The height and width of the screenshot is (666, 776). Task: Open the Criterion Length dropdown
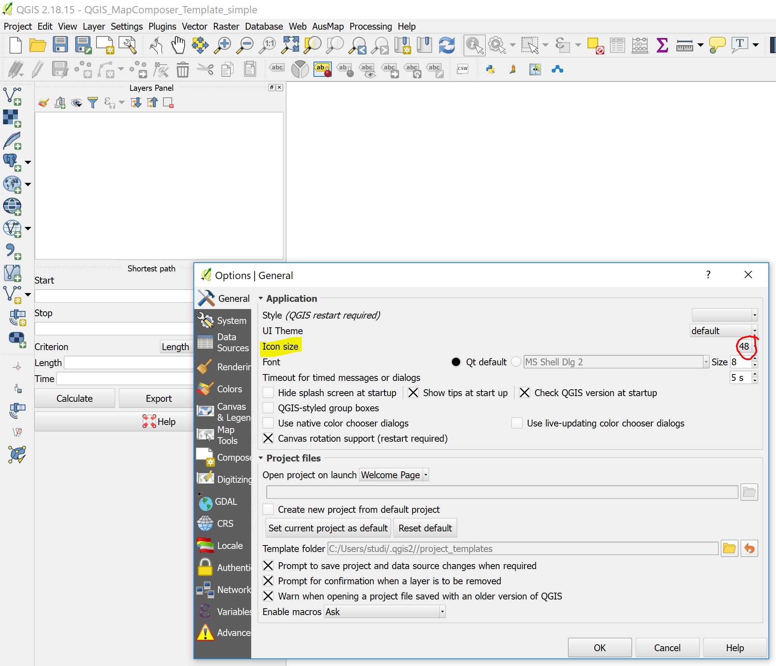click(176, 347)
